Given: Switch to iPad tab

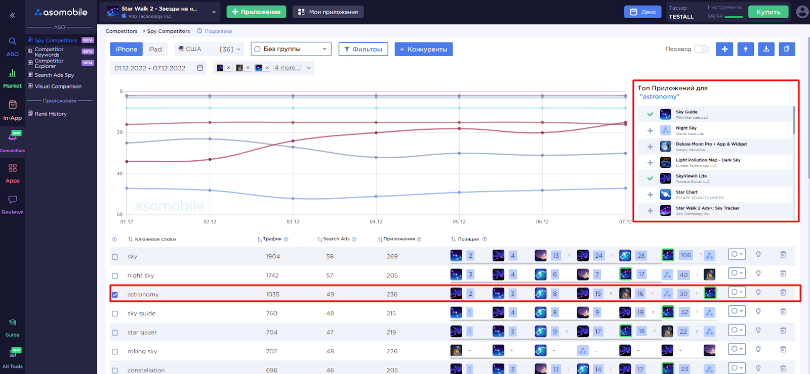Looking at the screenshot, I should pos(155,49).
